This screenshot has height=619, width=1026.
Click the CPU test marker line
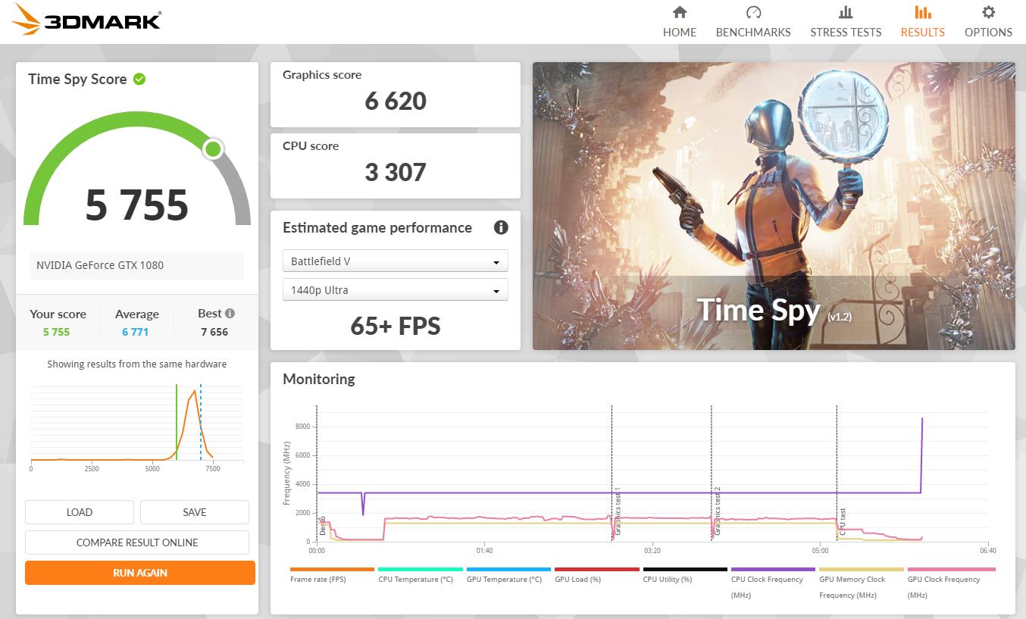click(x=837, y=474)
